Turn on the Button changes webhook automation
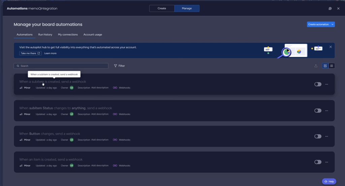345x186 pixels. click(318, 136)
